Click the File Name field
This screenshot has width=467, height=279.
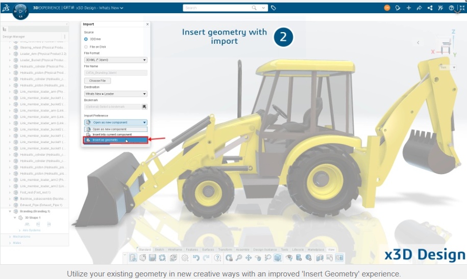[x=115, y=73]
